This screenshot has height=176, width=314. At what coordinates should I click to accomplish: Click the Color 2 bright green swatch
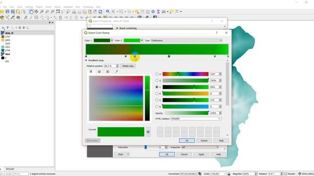point(132,41)
